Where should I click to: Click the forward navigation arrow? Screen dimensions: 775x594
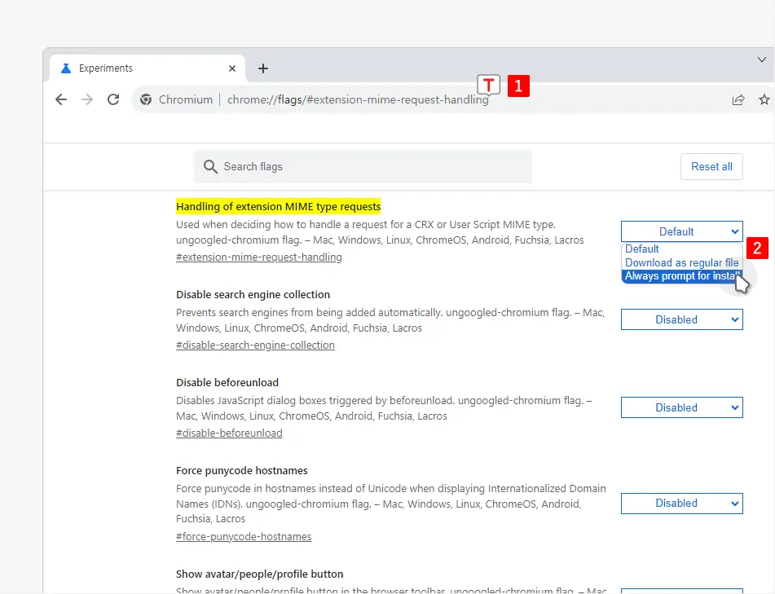87,99
